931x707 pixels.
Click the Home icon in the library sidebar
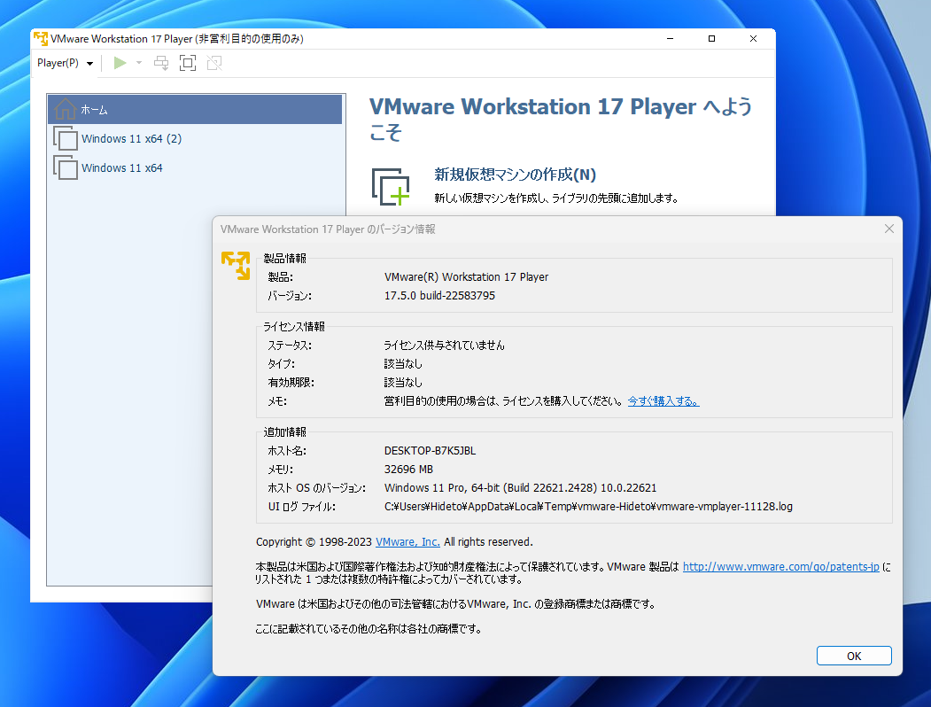(x=65, y=109)
